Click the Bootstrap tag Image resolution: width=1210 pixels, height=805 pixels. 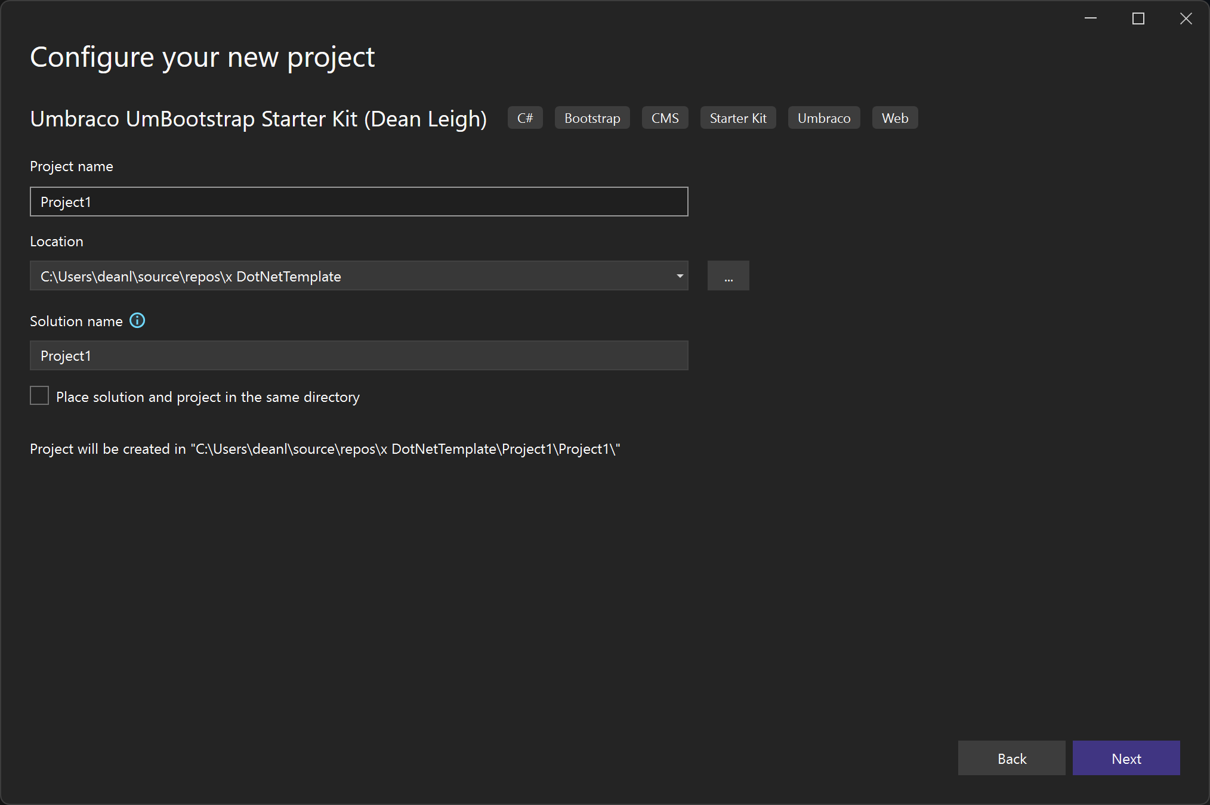click(x=592, y=118)
